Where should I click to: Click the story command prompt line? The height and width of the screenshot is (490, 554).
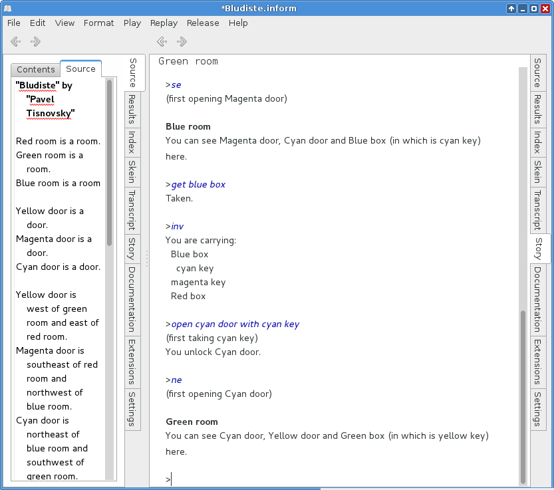[x=333, y=479]
